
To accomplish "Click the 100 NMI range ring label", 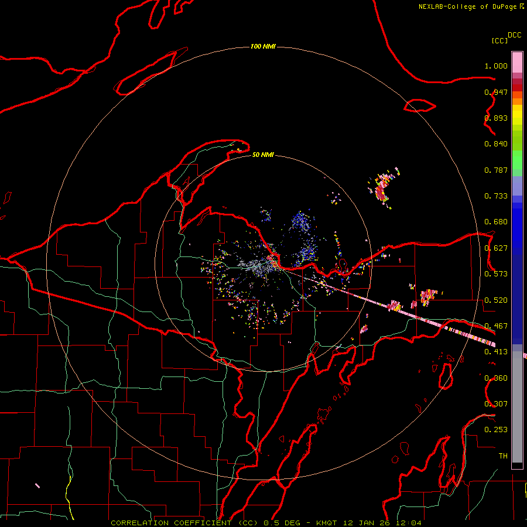I will pyautogui.click(x=263, y=46).
